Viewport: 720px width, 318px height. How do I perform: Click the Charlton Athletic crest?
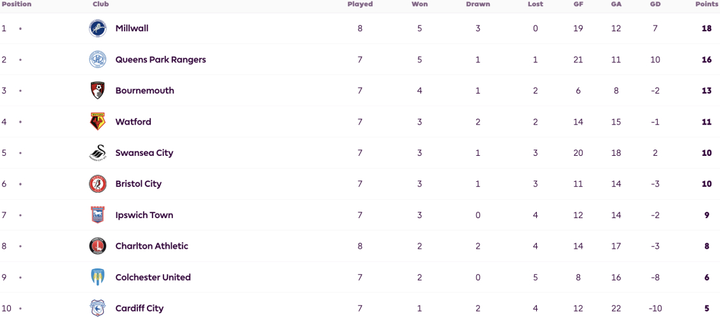pyautogui.click(x=97, y=246)
